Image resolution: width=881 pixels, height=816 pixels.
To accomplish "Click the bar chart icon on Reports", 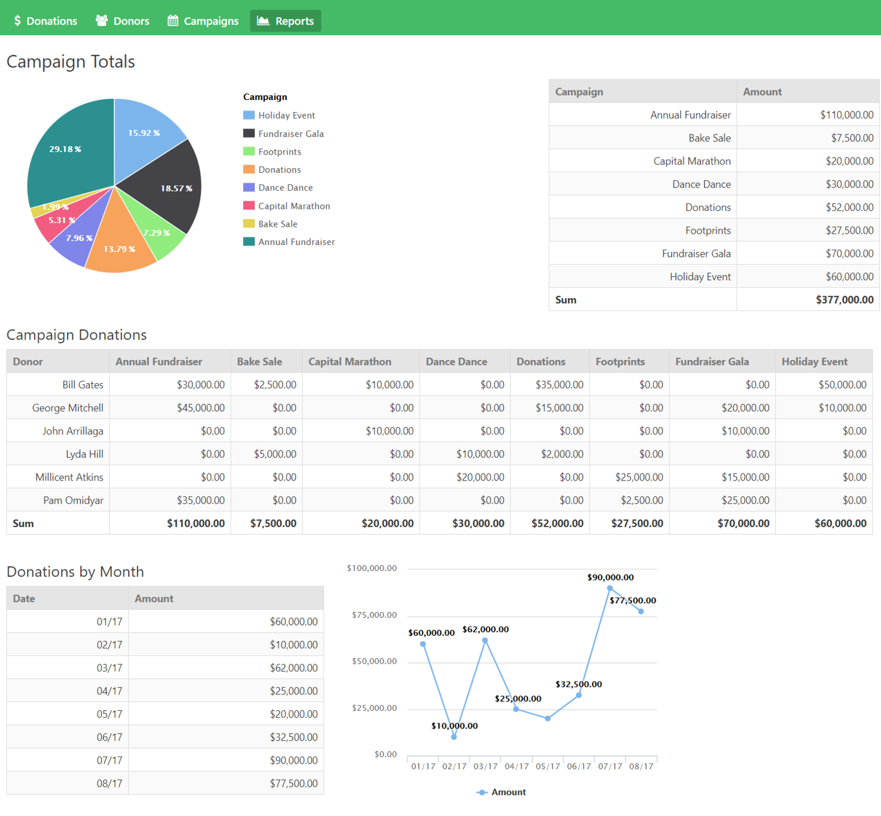I will 262,21.
